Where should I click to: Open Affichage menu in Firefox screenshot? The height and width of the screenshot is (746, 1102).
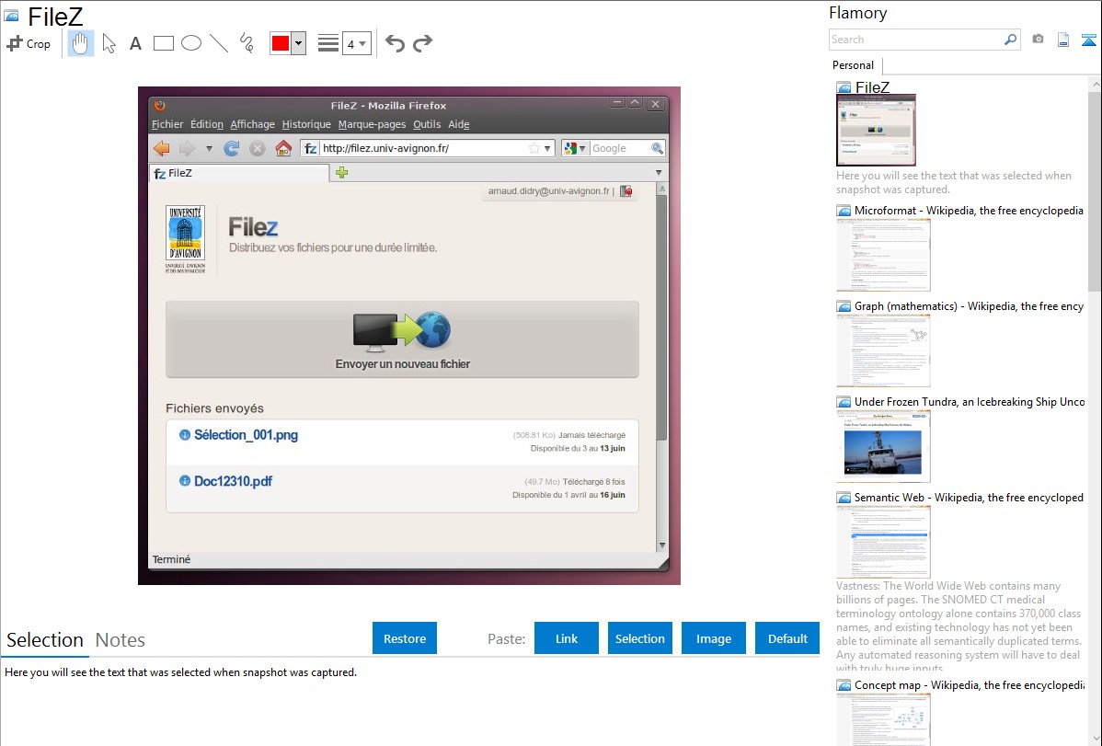coord(252,124)
